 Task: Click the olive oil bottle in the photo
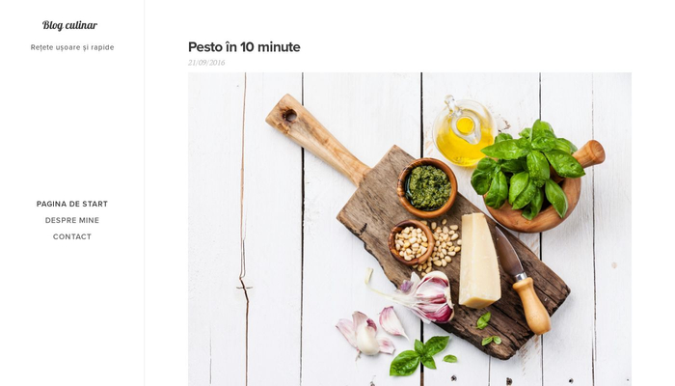pos(464,131)
